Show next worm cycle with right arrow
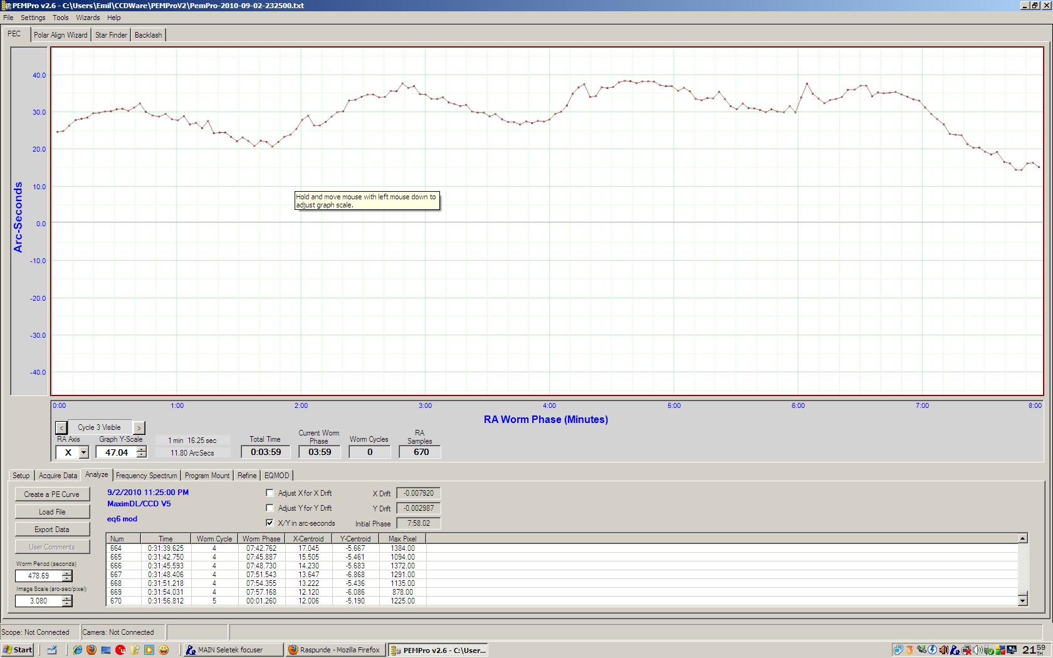The width and height of the screenshot is (1053, 658). tap(139, 427)
